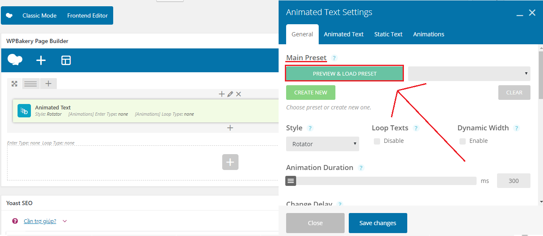The image size is (543, 236).
Task: Click the Animation Duration slider handle
Action: [291, 181]
